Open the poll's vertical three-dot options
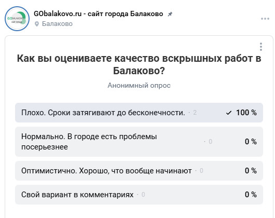This screenshot has height=218, width=275. point(261,47)
